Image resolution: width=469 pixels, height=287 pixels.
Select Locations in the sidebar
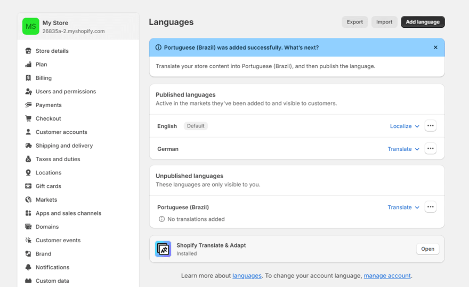pos(48,173)
